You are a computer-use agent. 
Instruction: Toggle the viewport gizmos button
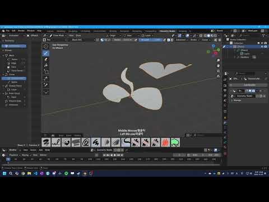point(179,35)
